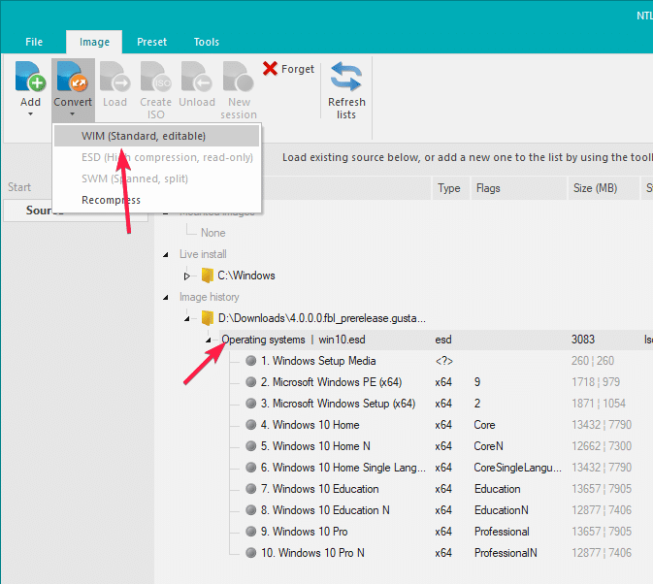Viewport: 653px width, 584px height.
Task: Select 9. Windows 10 Pro row
Action: point(304,532)
